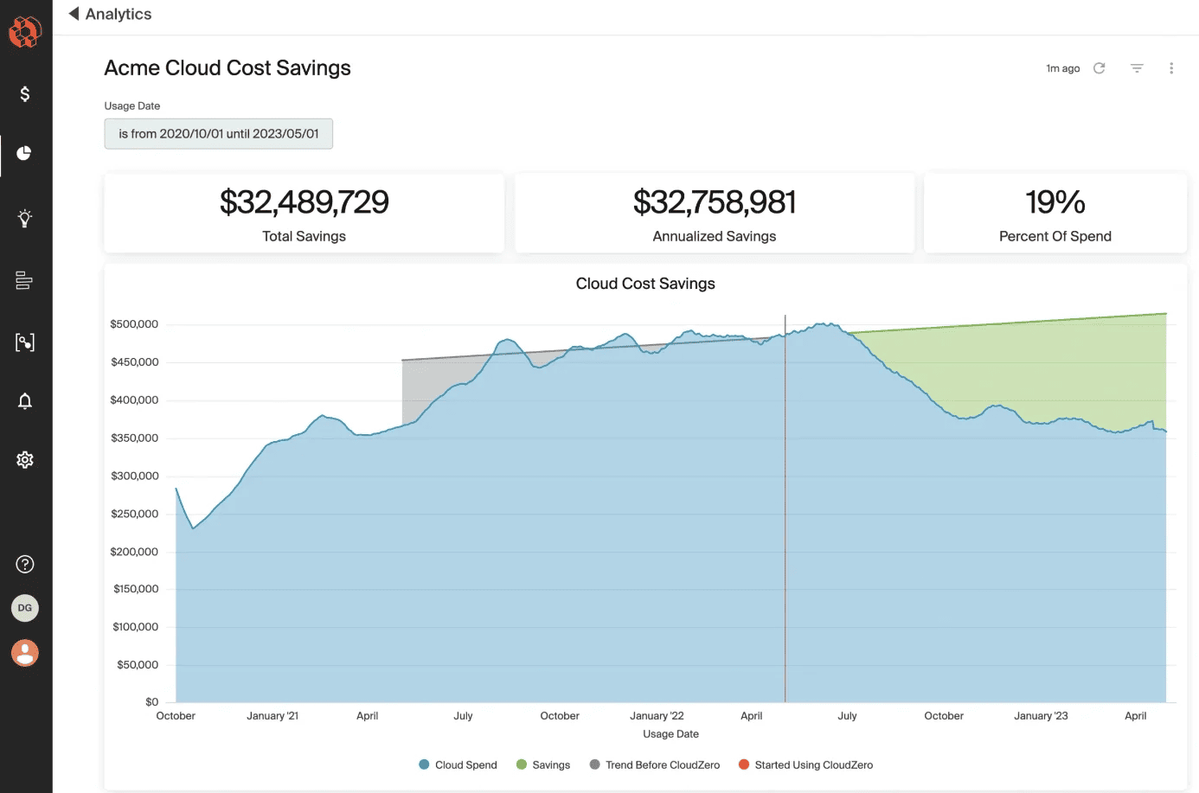Select the pie chart Analytics sidebar icon
The image size is (1199, 793).
coord(24,153)
